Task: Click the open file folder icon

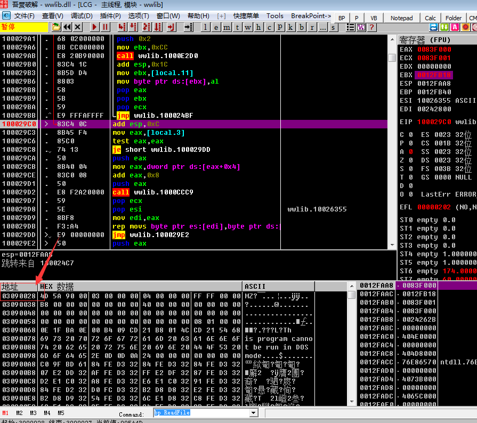Action: (56, 27)
